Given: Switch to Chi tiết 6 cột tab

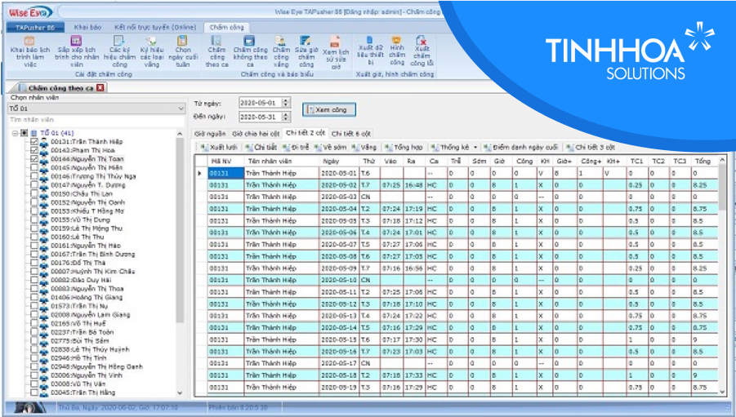Looking at the screenshot, I should [x=351, y=134].
